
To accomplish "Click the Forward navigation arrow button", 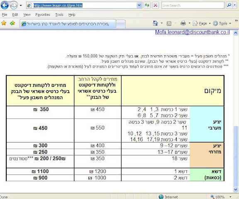I will [14, 5].
